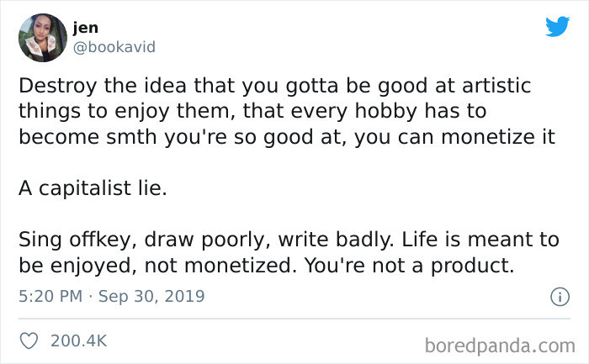
Task: Click the Twitter bird logo
Action: (557, 27)
